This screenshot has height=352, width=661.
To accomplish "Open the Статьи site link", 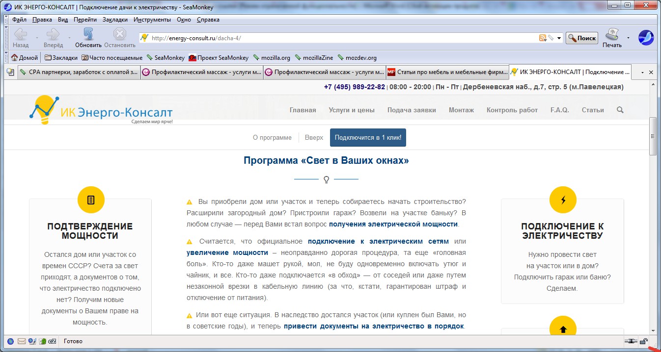I will pyautogui.click(x=593, y=110).
